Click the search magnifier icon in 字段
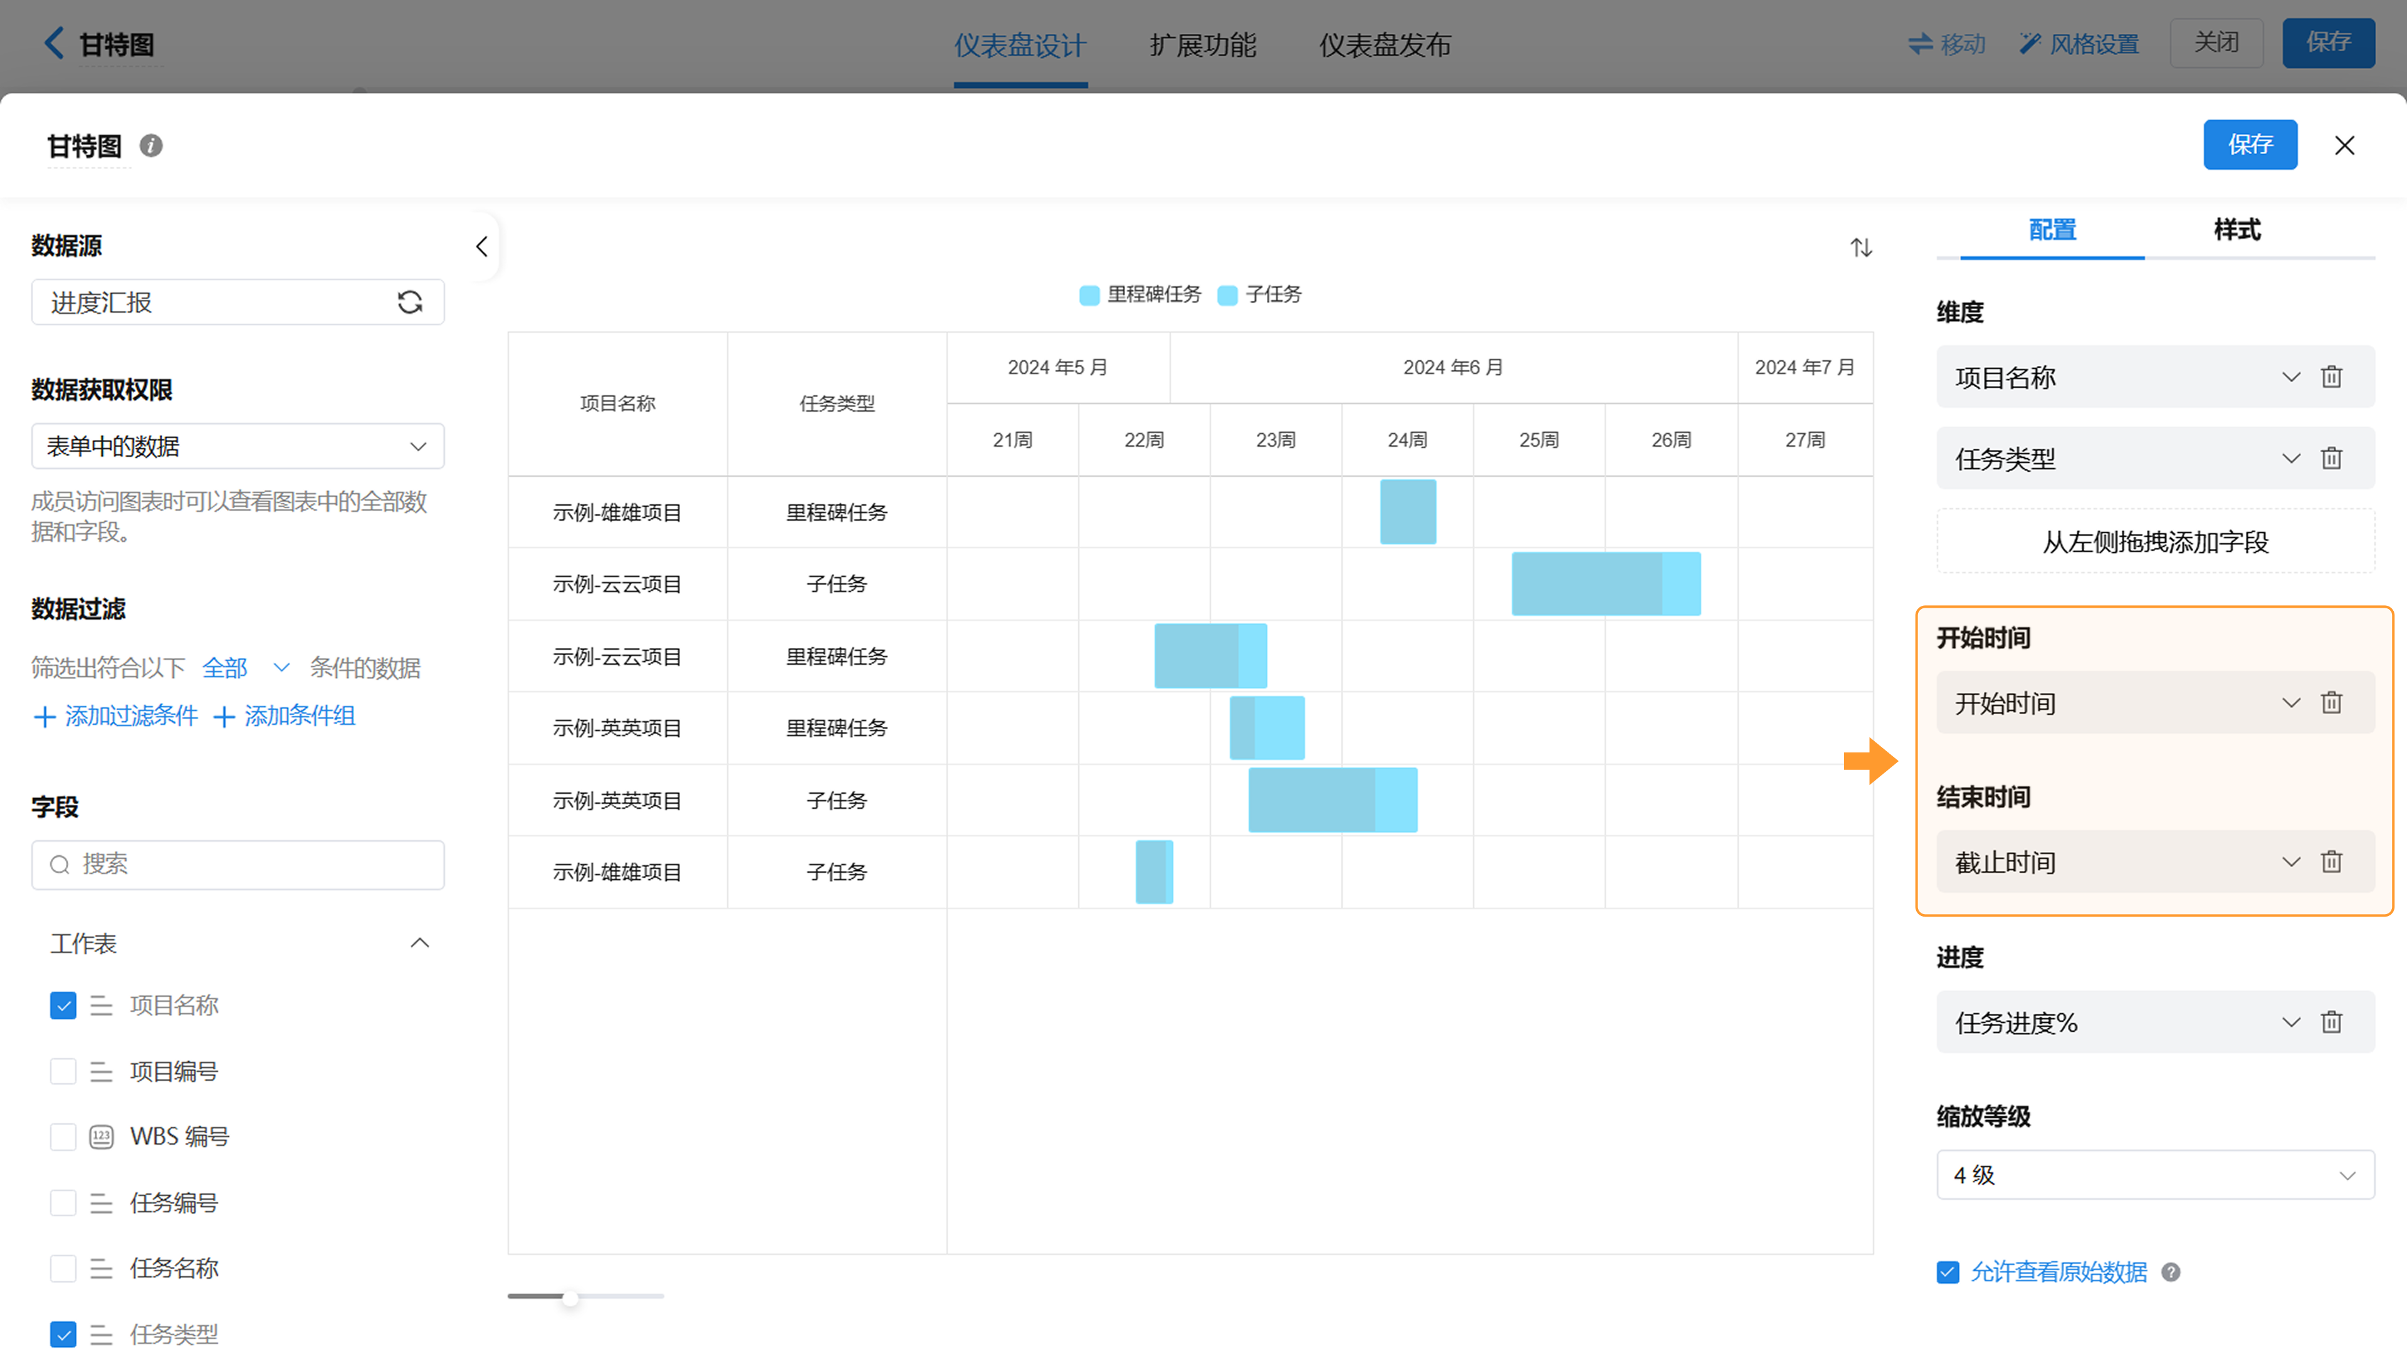 [x=60, y=866]
